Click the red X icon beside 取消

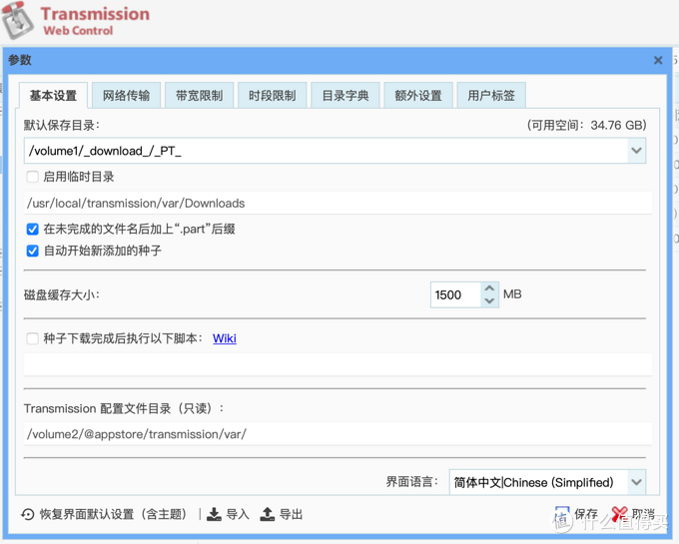620,514
